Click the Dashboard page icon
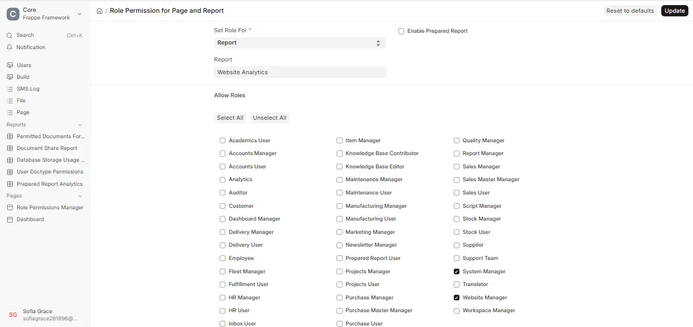This screenshot has height=327, width=693. pyautogui.click(x=10, y=219)
